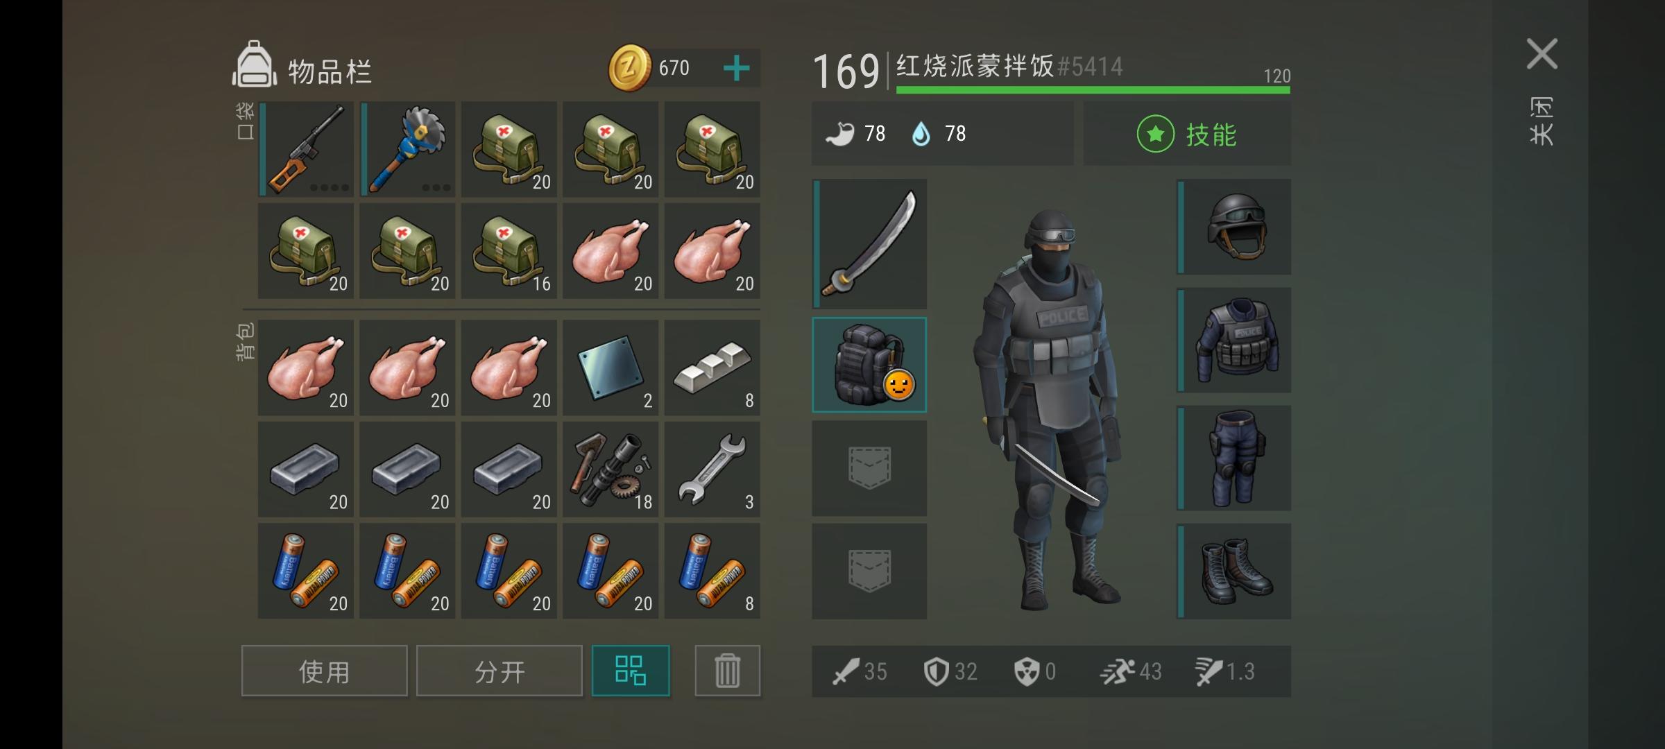
Task: Select the gun parts stack of 18
Action: [610, 470]
